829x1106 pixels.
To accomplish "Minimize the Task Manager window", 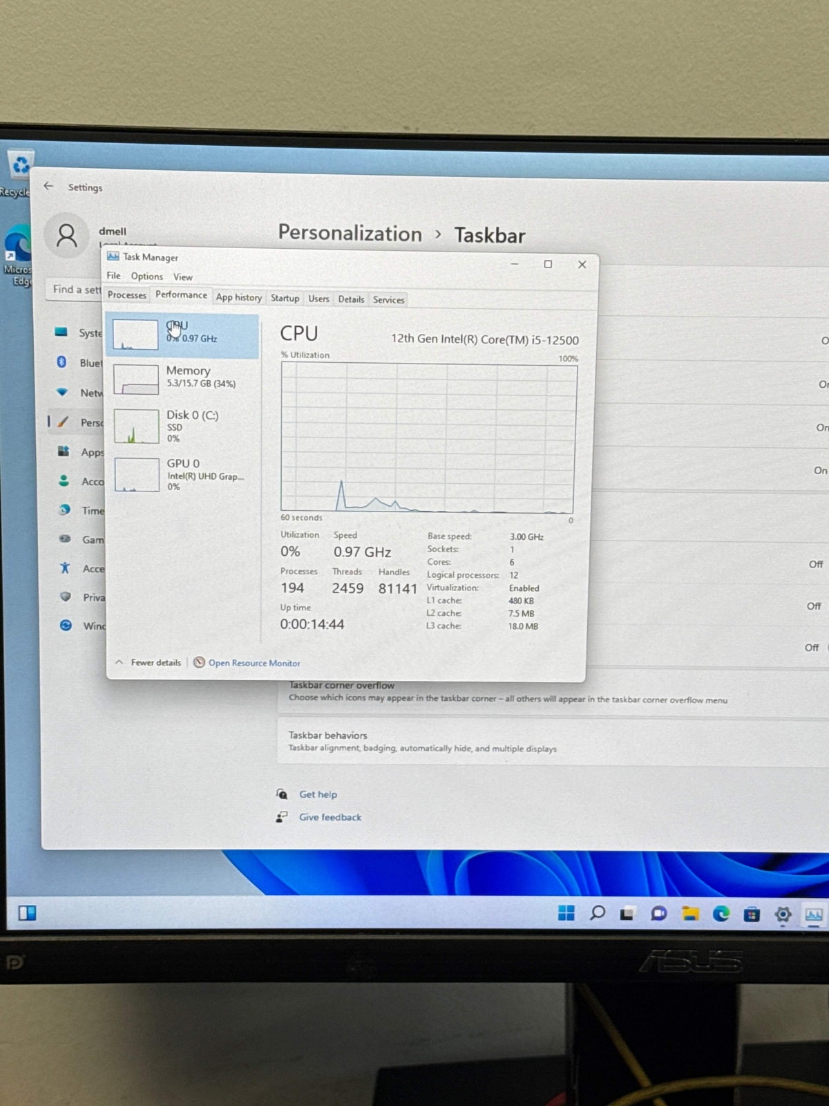I will (x=515, y=263).
